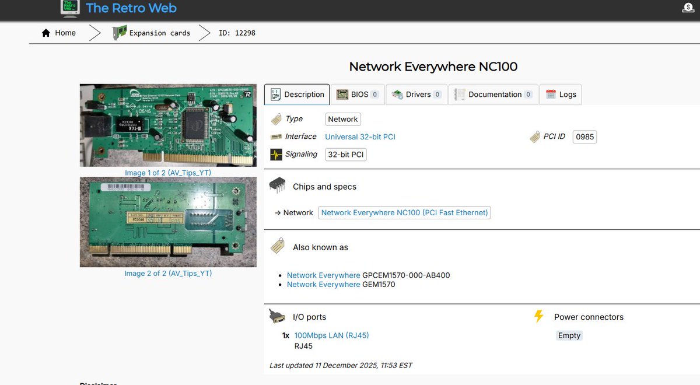Open the Description tab
700x385 pixels.
coord(297,94)
